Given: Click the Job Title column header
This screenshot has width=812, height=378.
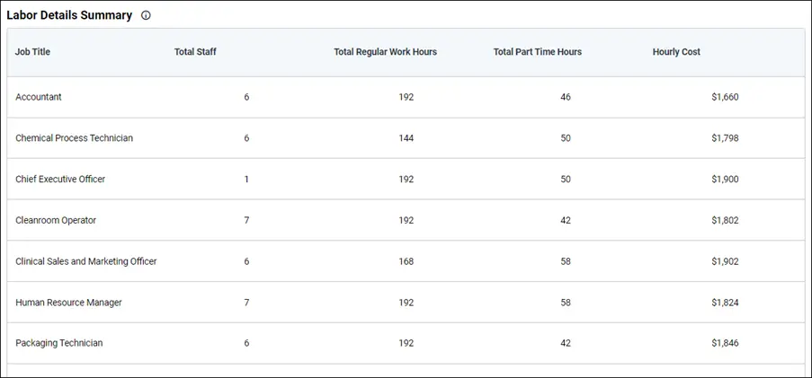Looking at the screenshot, I should pyautogui.click(x=32, y=52).
